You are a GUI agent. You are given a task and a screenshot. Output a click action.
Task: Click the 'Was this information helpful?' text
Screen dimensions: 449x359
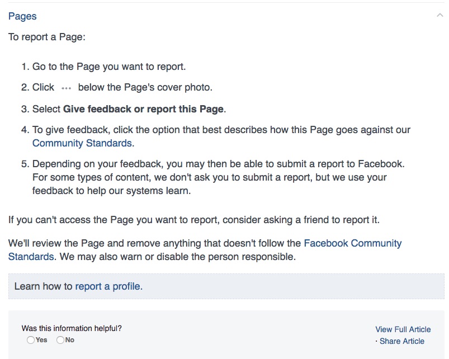click(72, 328)
